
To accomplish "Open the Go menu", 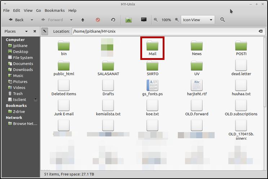I will point(39,10).
